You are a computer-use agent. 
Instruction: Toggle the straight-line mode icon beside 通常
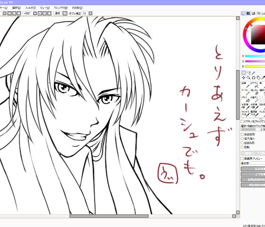(65, 13)
